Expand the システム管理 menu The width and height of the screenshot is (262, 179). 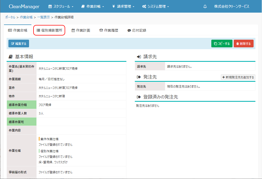click(155, 7)
